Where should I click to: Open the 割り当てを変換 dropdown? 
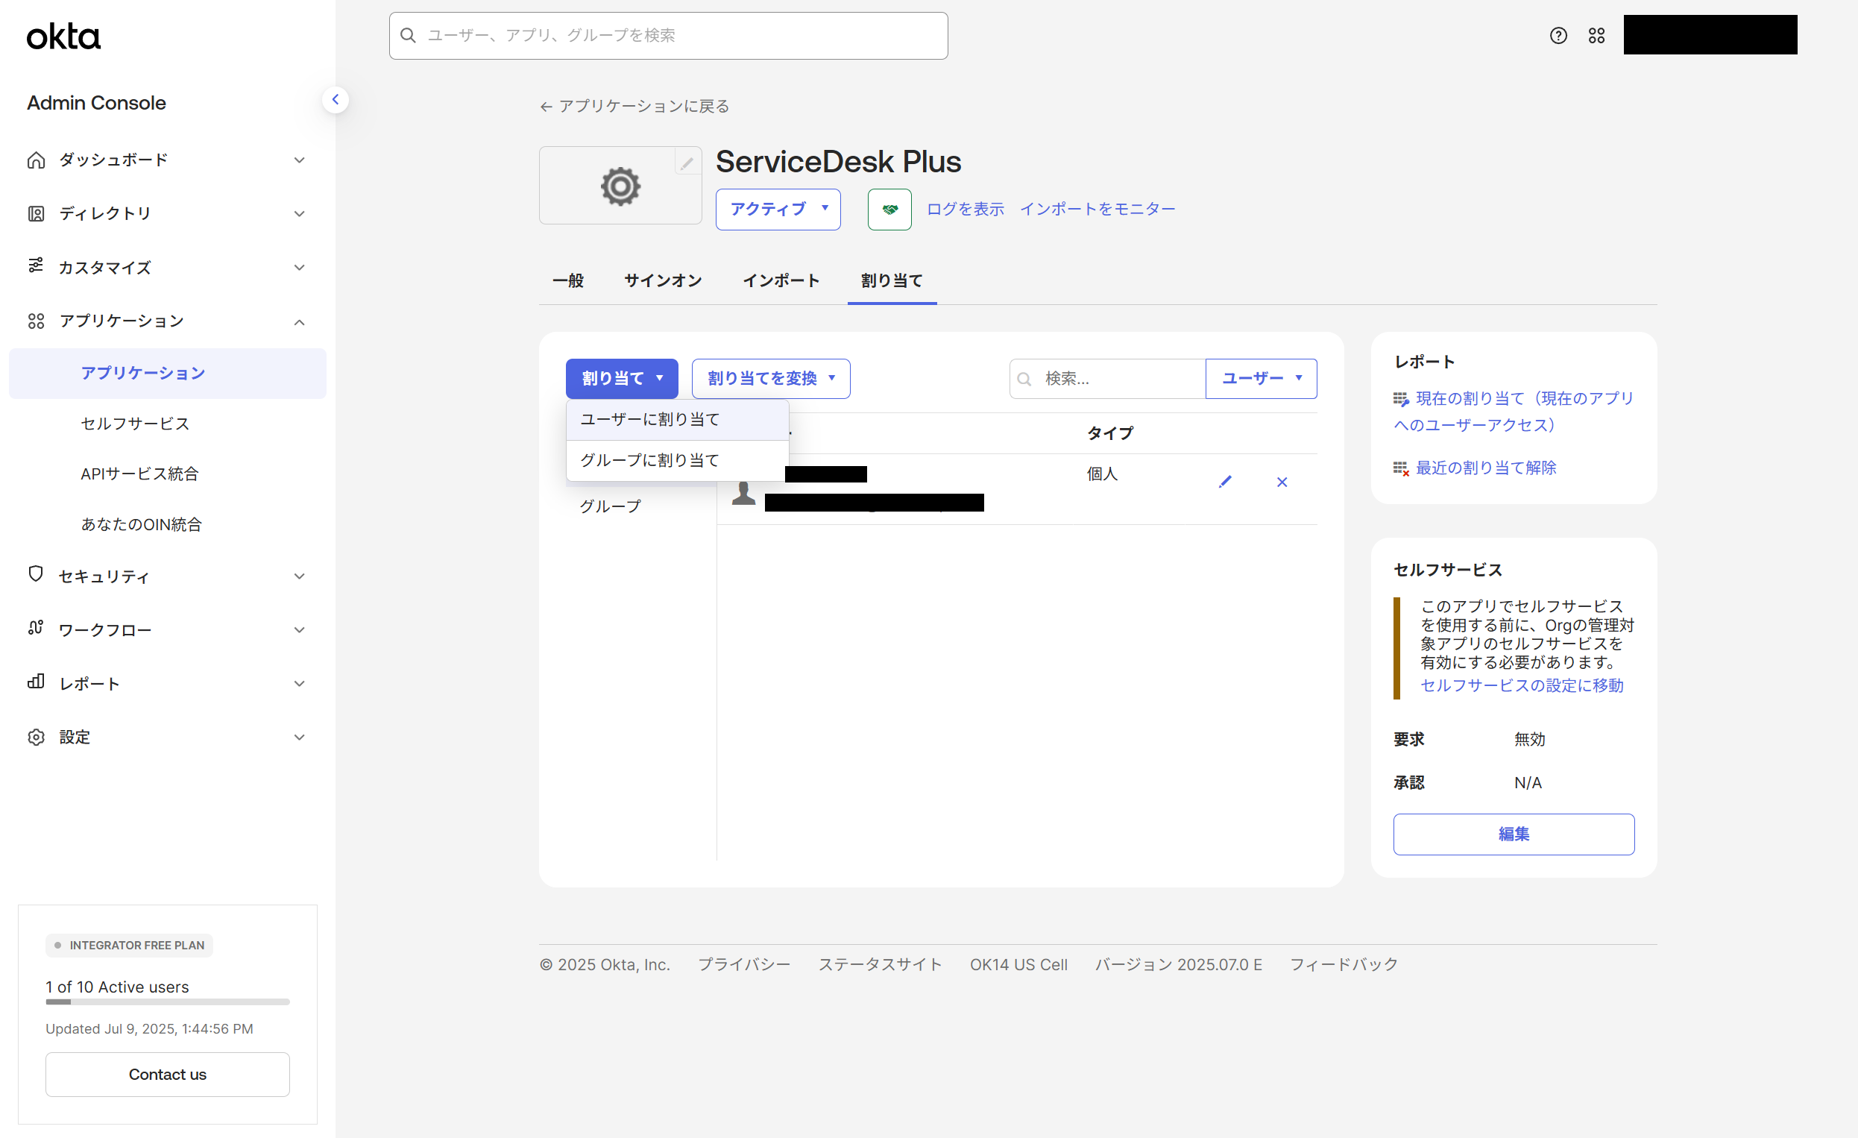(x=770, y=379)
